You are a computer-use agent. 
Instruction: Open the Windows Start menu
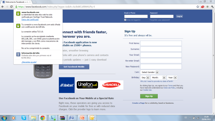(x=4, y=118)
